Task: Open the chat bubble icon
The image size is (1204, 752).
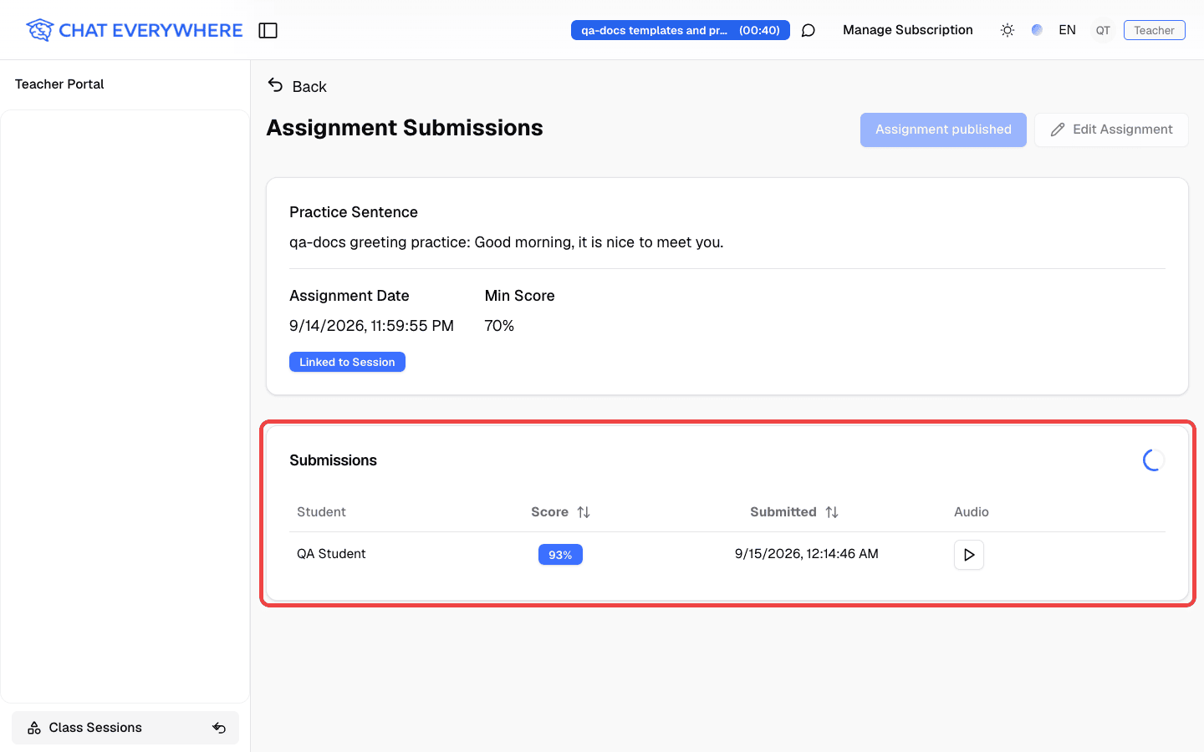Action: coord(808,30)
